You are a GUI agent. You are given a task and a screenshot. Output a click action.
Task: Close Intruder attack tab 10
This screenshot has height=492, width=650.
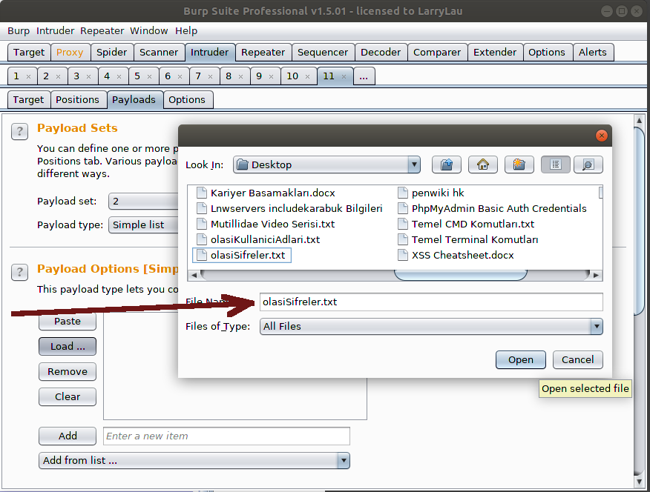pyautogui.click(x=308, y=76)
